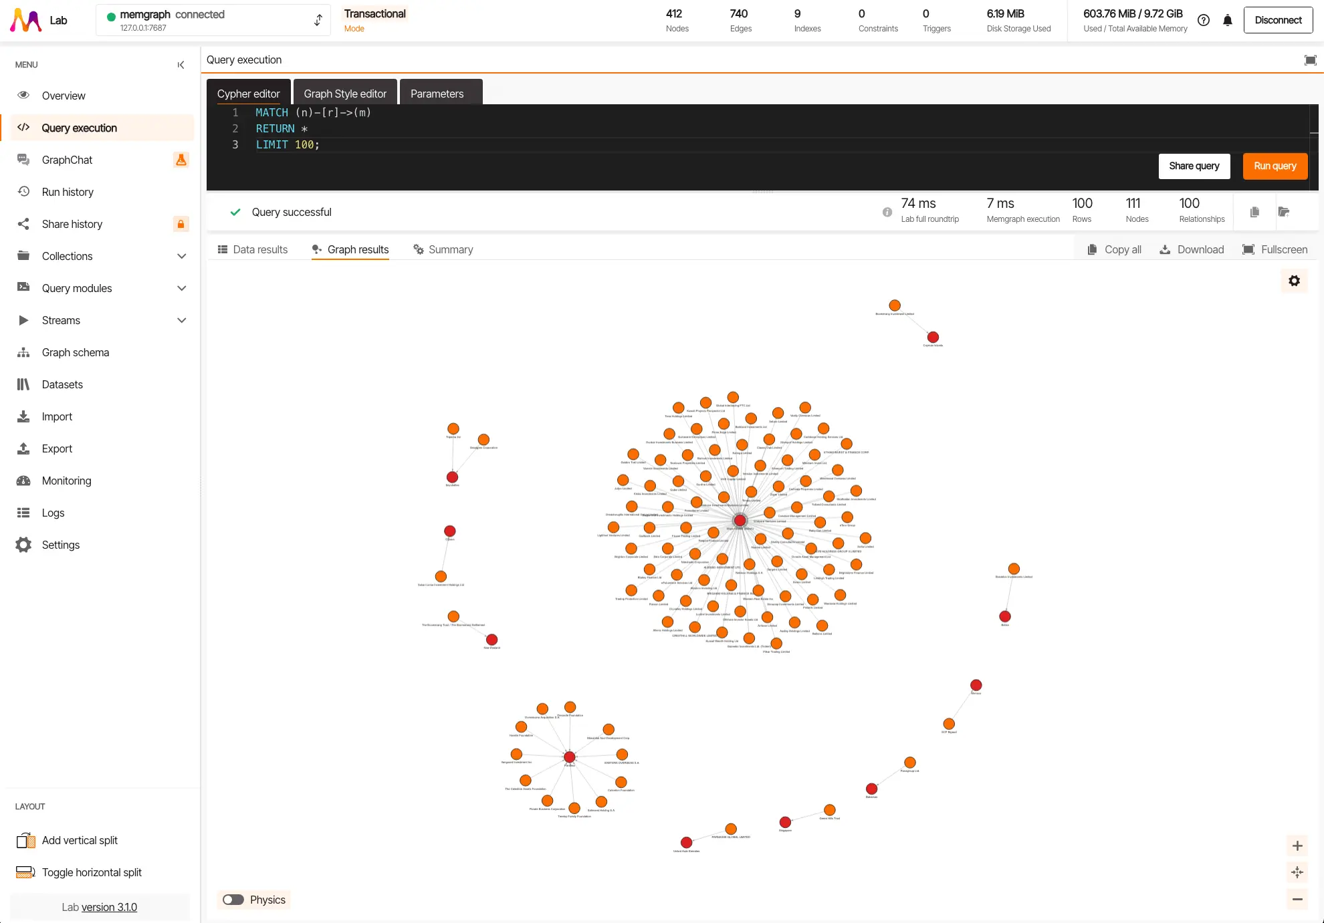Zoom out on the graph canvas

click(x=1297, y=899)
